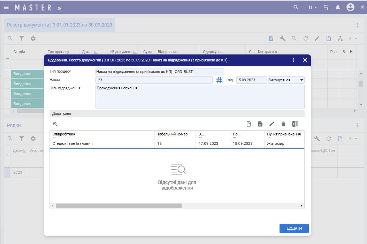Open the notifications bell
367x244 pixels.
(x=338, y=7)
